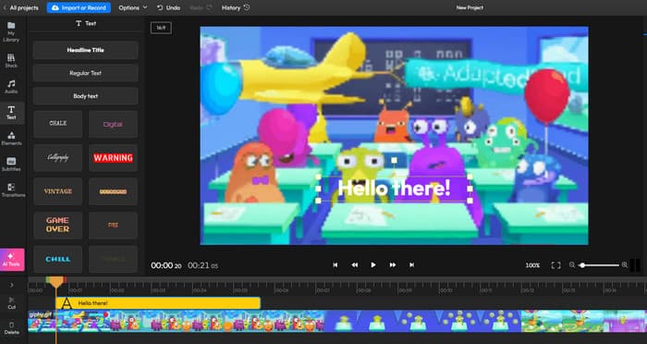Click the rewind button
Image resolution: width=647 pixels, height=344 pixels.
pyautogui.click(x=354, y=265)
